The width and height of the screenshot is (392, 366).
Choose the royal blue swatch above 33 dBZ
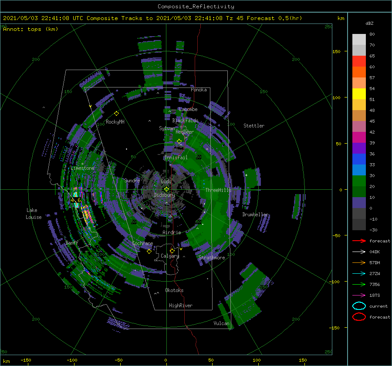(x=359, y=159)
